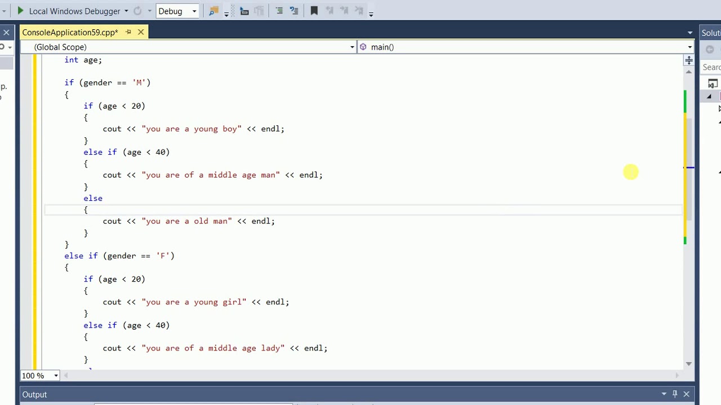Clear all bookmarks icon in toolbar

click(x=359, y=11)
